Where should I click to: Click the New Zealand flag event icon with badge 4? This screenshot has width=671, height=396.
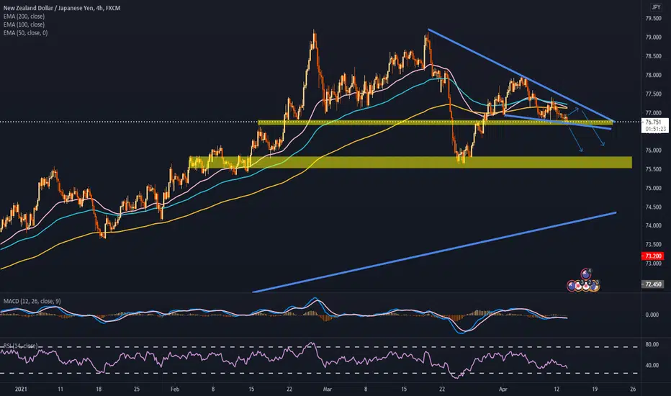[586, 274]
